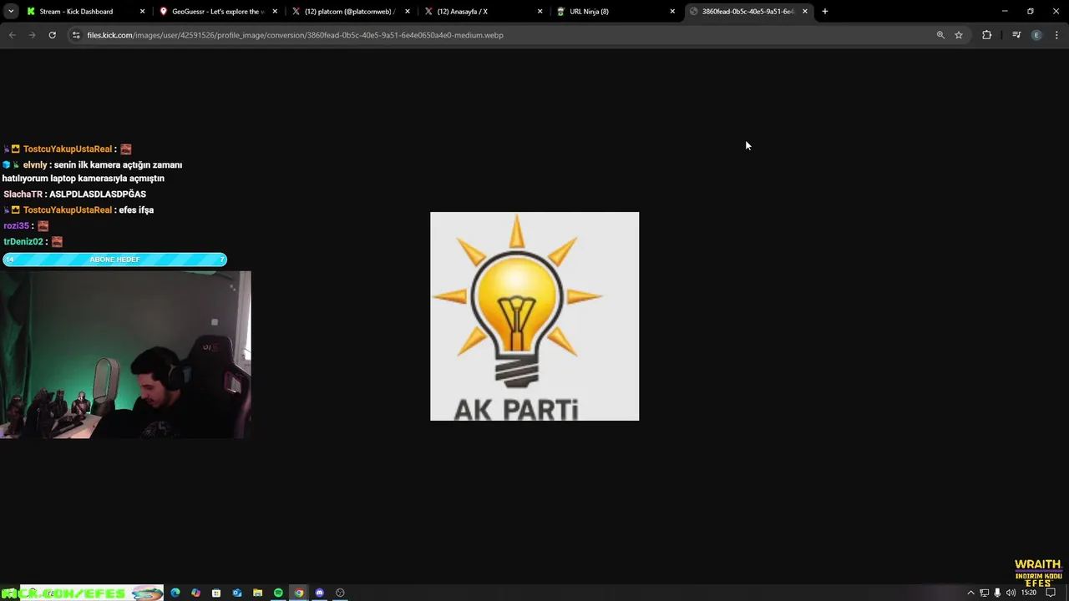Switch to the GeoGuessr tab

[x=218, y=12]
